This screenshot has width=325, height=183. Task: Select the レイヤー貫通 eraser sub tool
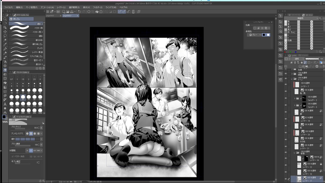26,52
